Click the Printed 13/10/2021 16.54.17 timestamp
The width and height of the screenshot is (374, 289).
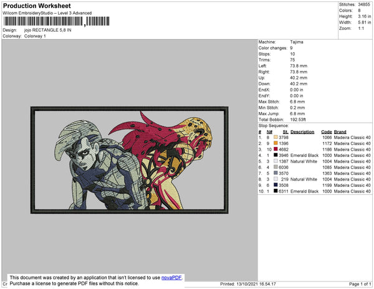(x=248, y=284)
